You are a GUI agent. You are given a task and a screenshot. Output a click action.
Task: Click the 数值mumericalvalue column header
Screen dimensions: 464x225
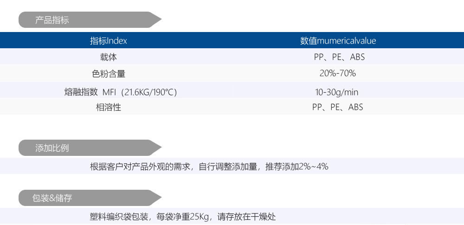tap(338, 41)
